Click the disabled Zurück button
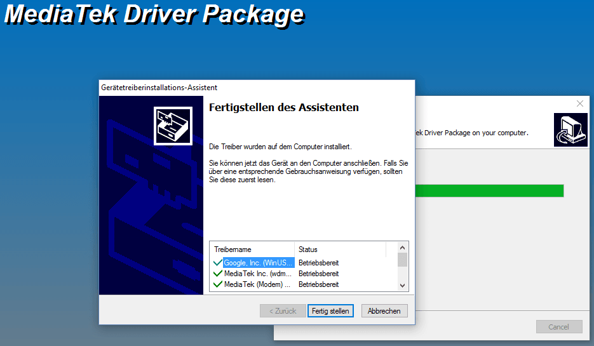594x346 pixels. pos(283,311)
